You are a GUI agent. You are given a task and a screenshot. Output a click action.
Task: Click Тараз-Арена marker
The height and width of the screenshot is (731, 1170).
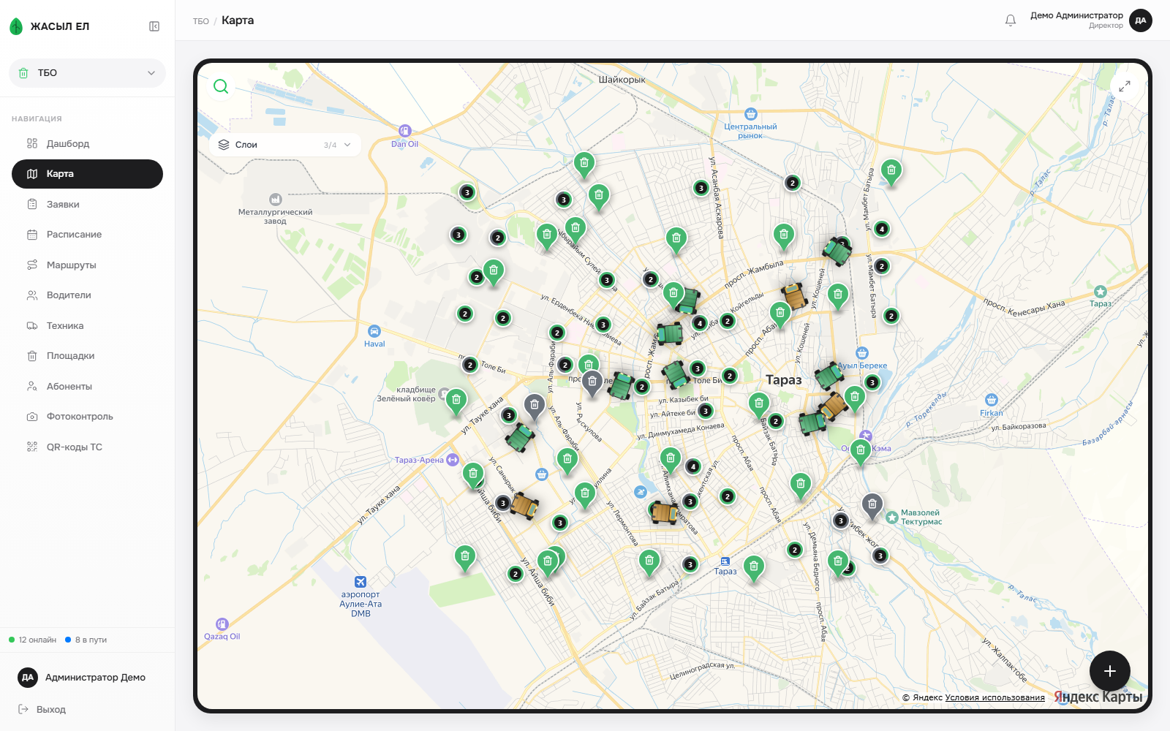pos(453,460)
